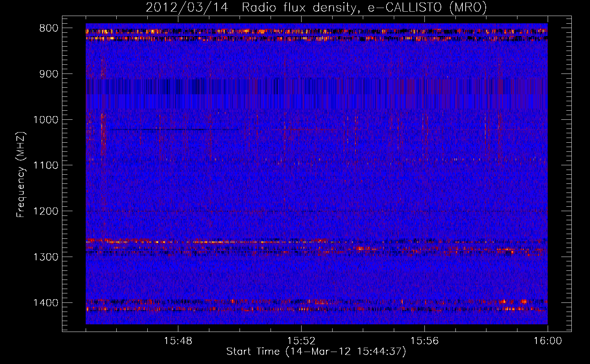
Task: Select the 1200 frequency tick label
Action: pos(46,211)
